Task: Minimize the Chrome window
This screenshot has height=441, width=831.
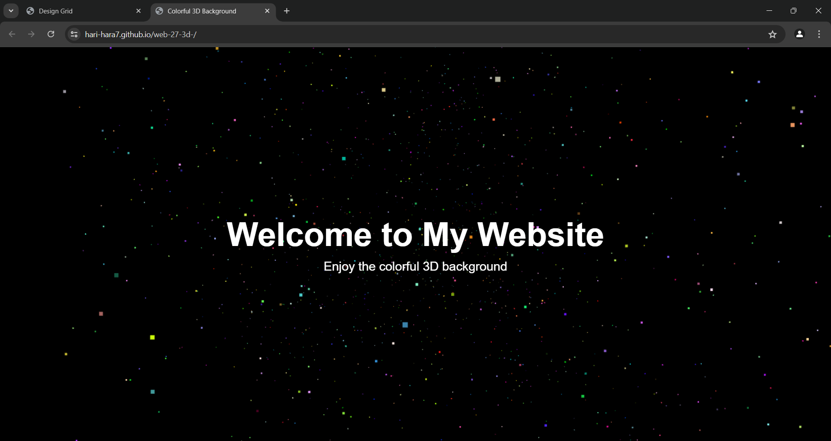Action: point(769,11)
